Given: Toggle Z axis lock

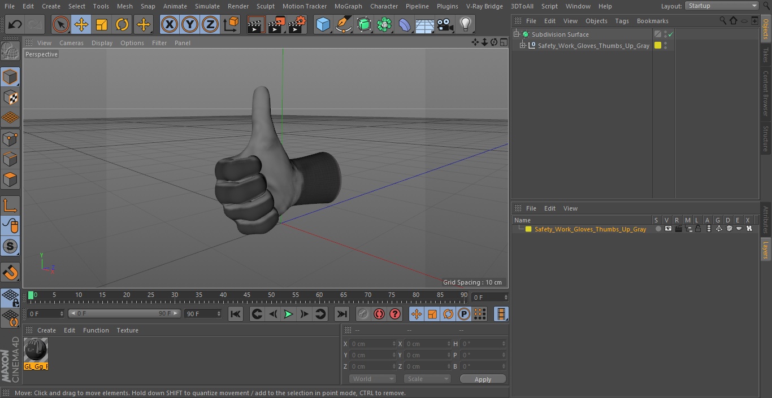Looking at the screenshot, I should [x=210, y=25].
